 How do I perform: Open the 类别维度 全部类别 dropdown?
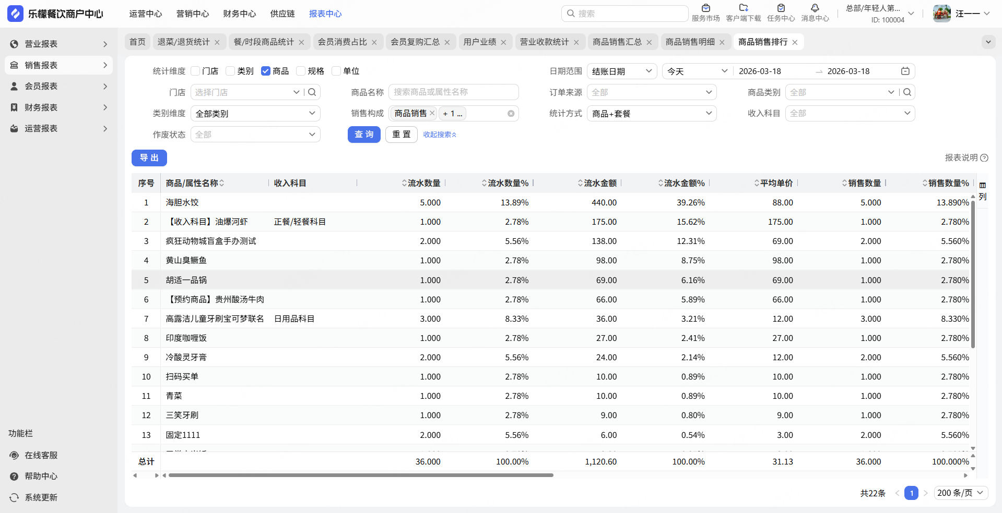(255, 114)
